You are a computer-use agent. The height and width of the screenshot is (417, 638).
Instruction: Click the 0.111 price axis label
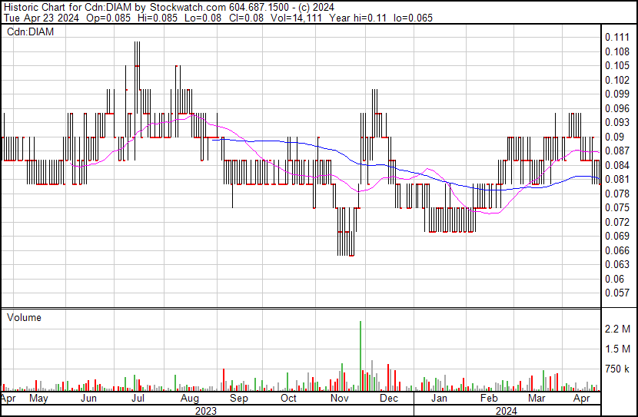(x=617, y=37)
